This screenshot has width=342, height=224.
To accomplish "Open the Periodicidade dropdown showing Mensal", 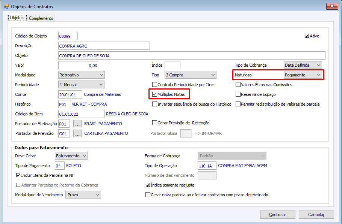I will pos(81,85).
